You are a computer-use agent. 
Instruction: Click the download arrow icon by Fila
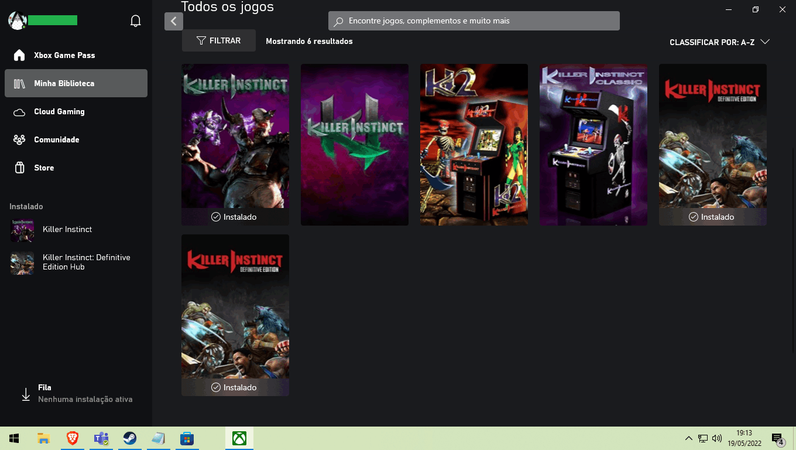pos(26,394)
